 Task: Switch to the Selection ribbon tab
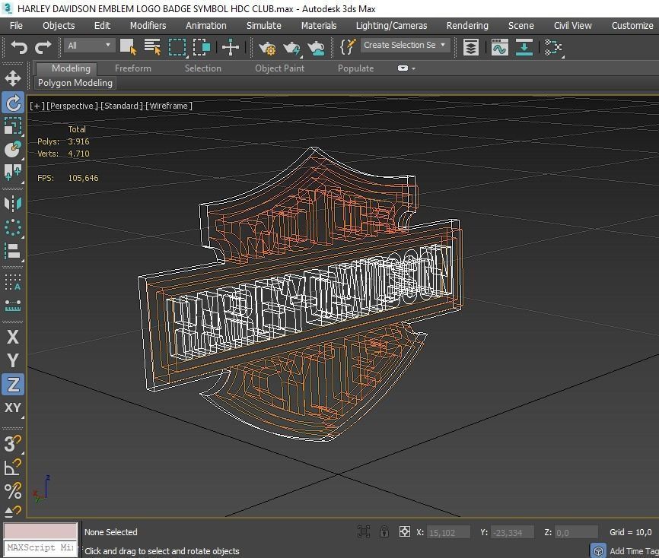pyautogui.click(x=202, y=68)
